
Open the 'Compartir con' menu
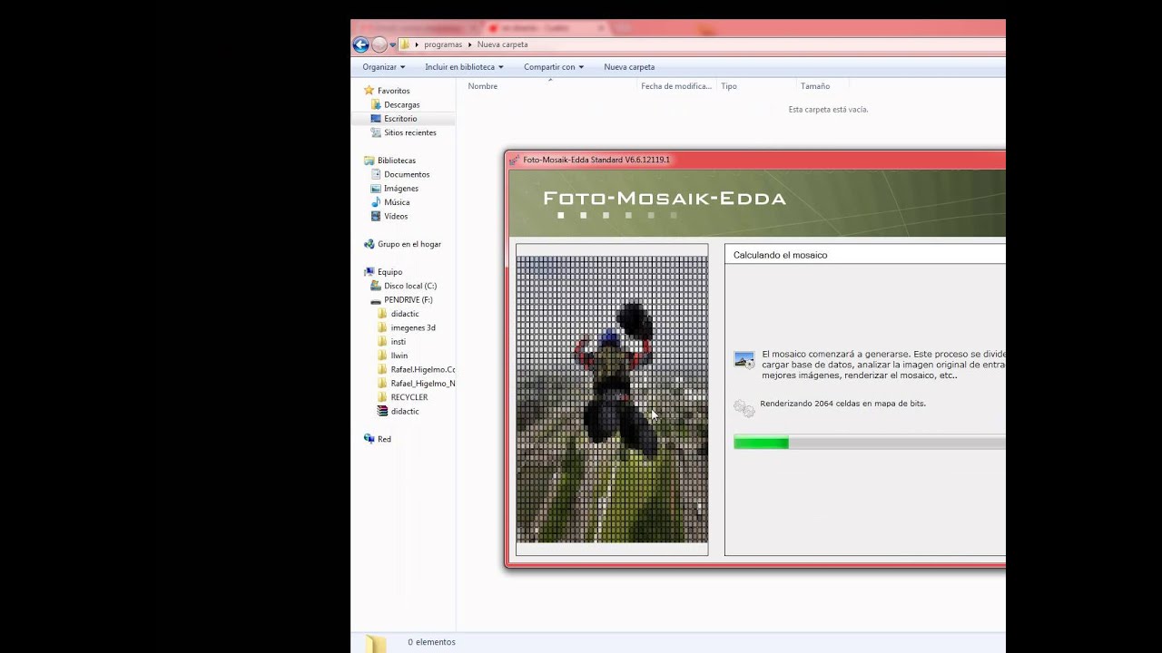pos(553,67)
